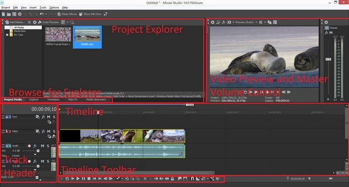The height and width of the screenshot is (187, 349).
Task: Activate the What's This help icon
Action: (x=106, y=14)
